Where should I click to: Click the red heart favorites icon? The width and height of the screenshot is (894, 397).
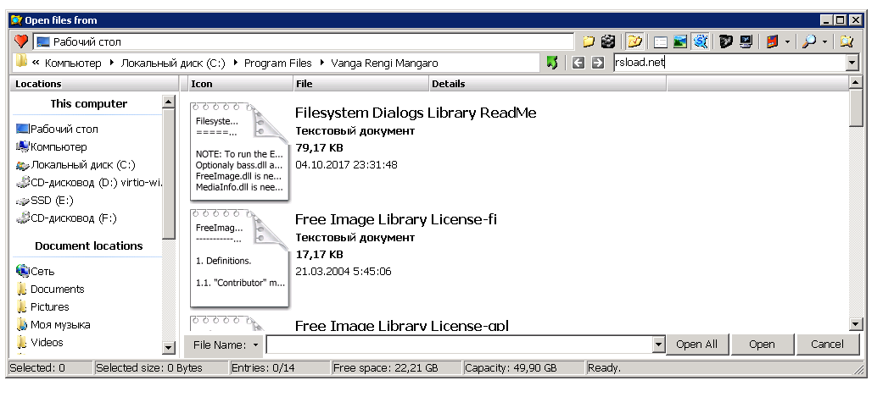point(21,41)
